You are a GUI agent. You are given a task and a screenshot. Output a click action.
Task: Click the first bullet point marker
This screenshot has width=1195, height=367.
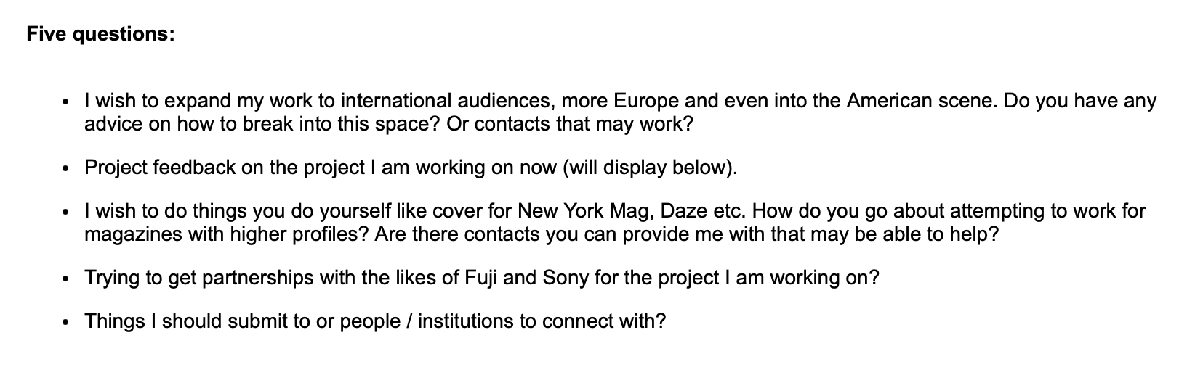[66, 102]
